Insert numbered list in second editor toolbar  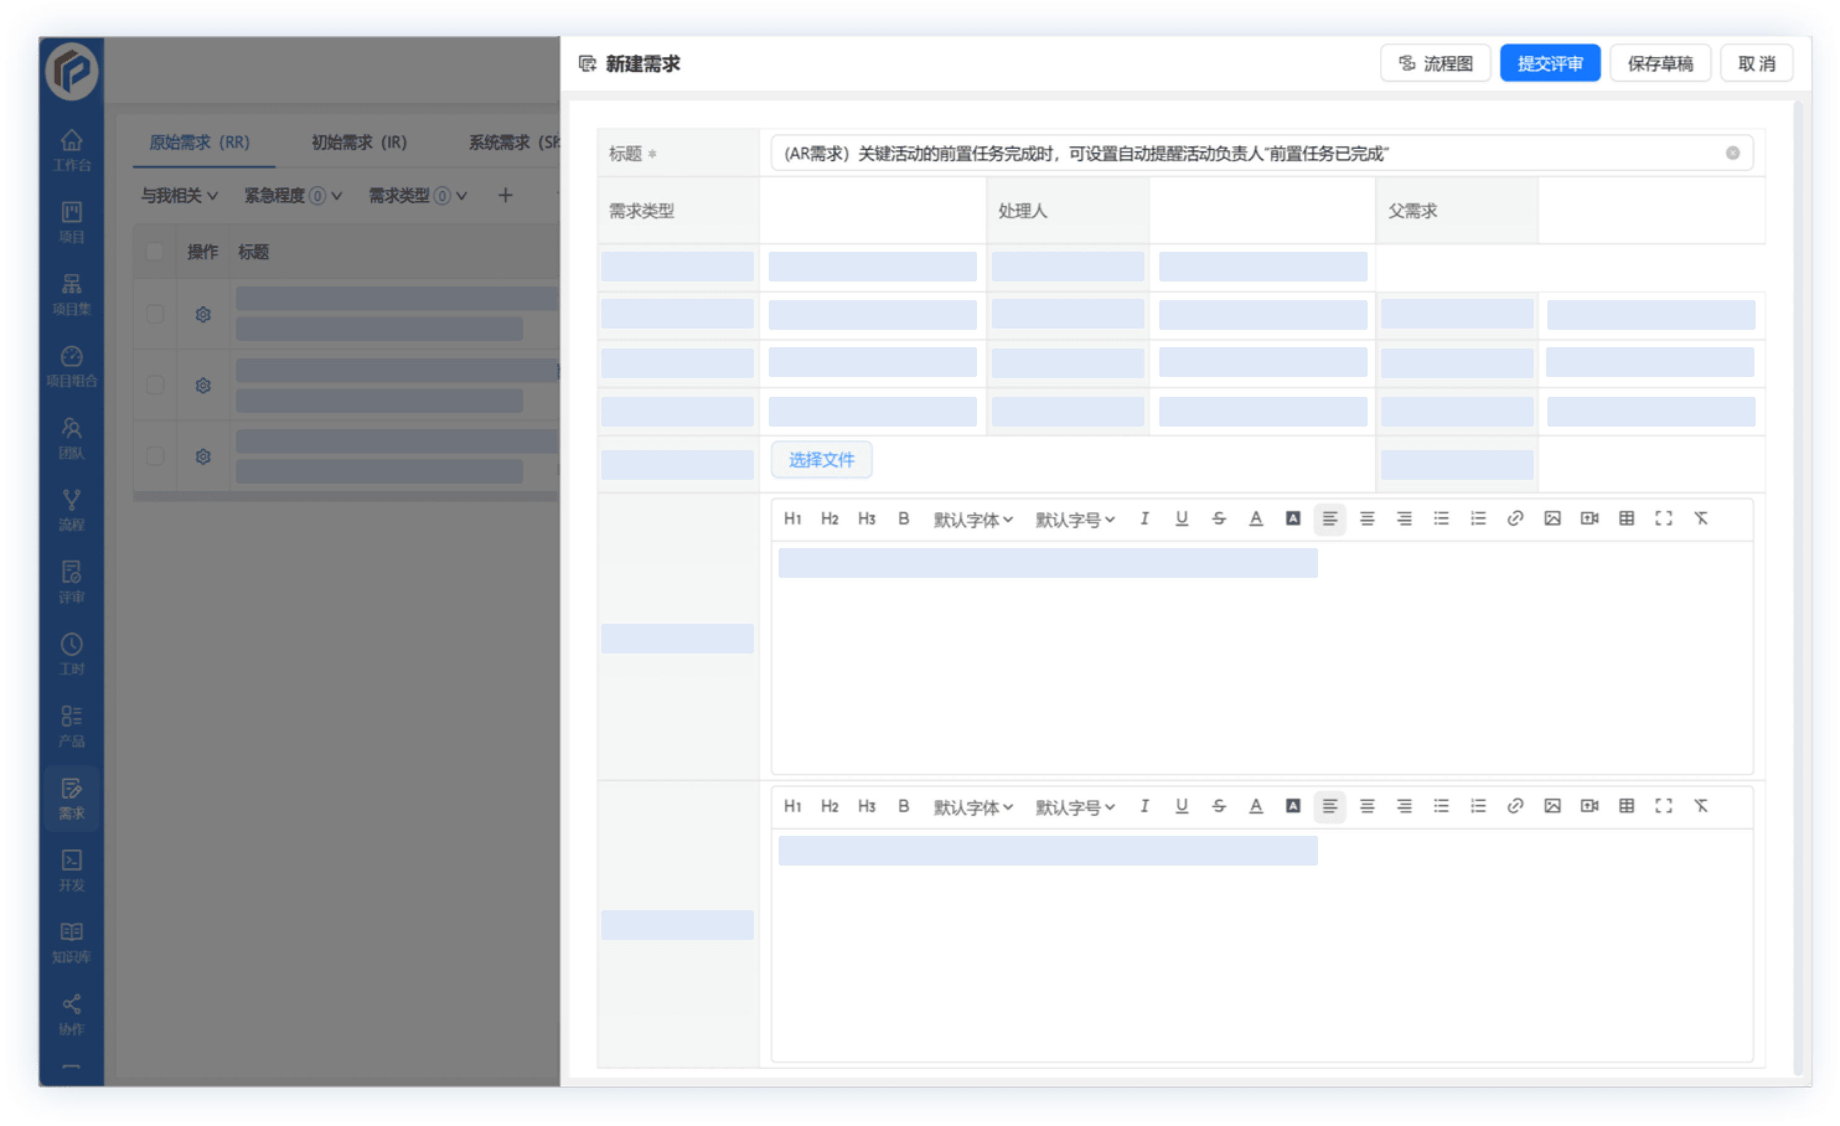tap(1478, 805)
